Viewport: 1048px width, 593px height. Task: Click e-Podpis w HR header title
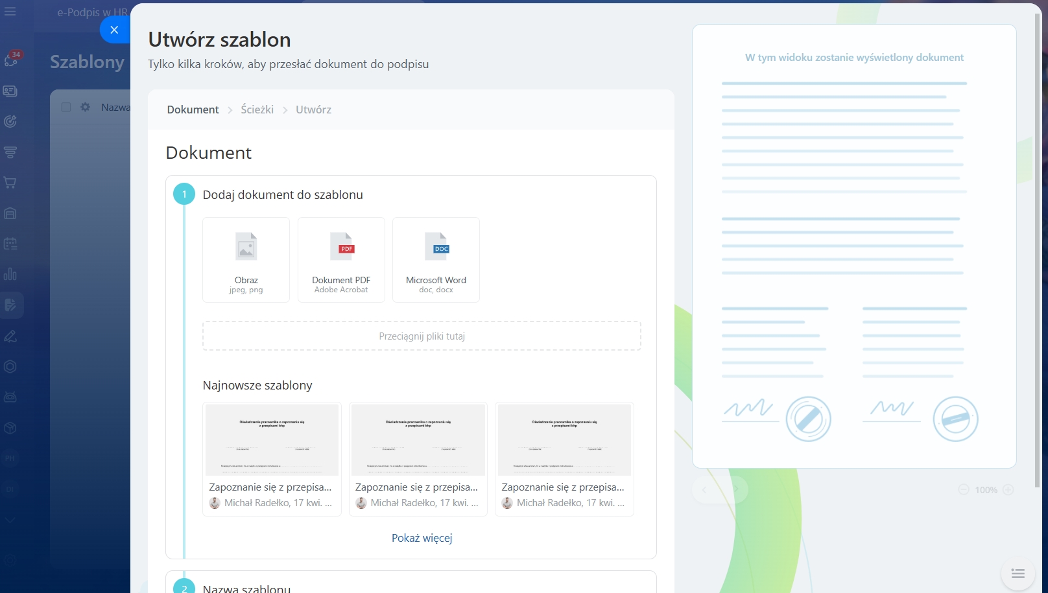(x=92, y=12)
